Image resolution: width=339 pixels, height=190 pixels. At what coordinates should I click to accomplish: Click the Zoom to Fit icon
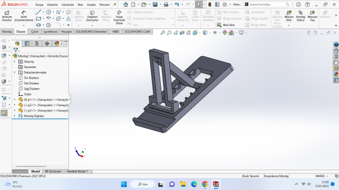tap(163, 33)
